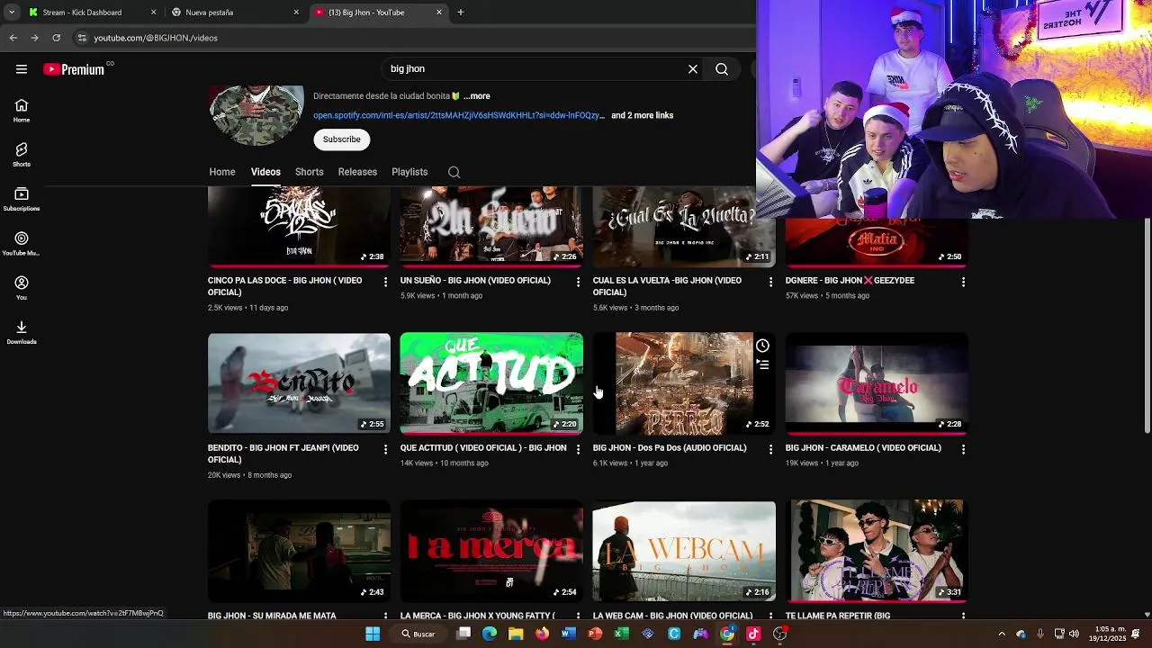Image resolution: width=1152 pixels, height=648 pixels.
Task: Open the QUE ACTITUD video thumbnail
Action: [491, 383]
